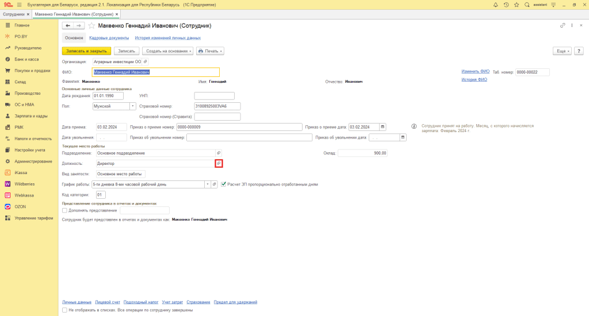Open calendar for Приказ о приеме дата

[383, 127]
